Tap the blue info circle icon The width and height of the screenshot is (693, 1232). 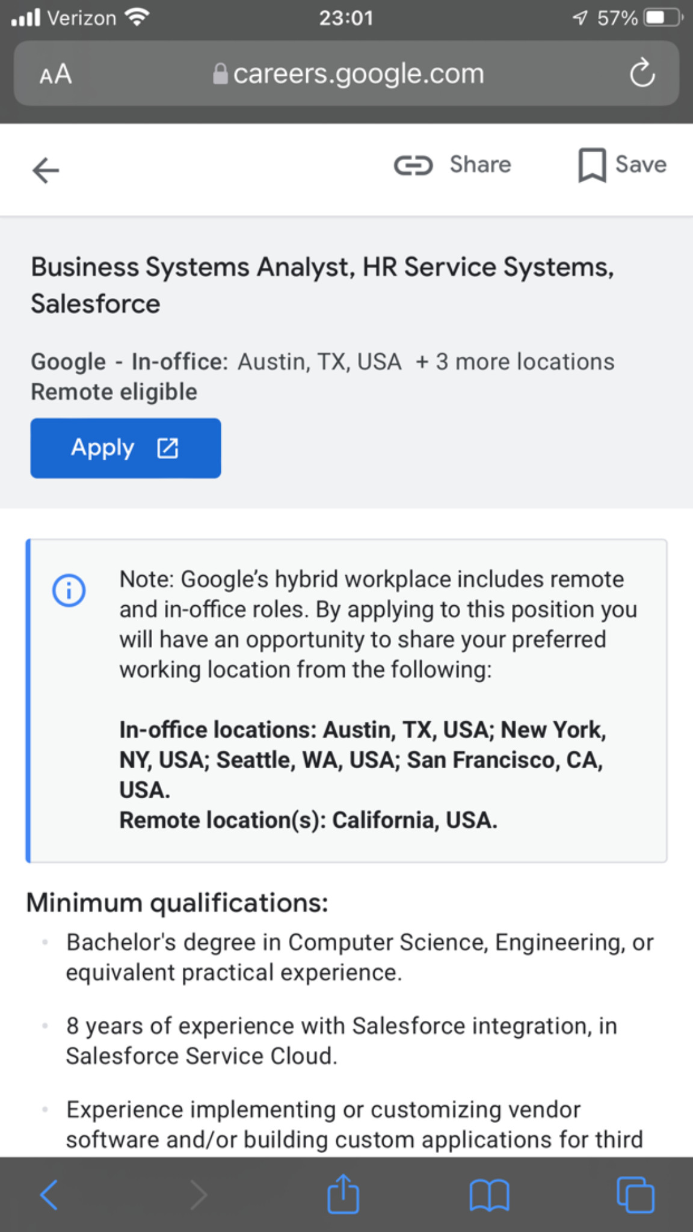[x=69, y=591]
